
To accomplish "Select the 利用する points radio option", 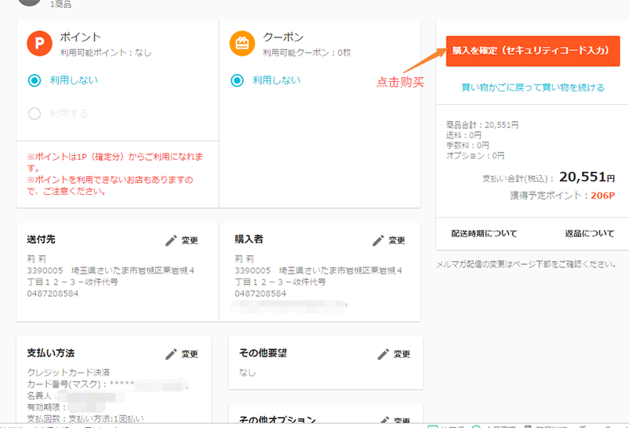I will point(34,114).
